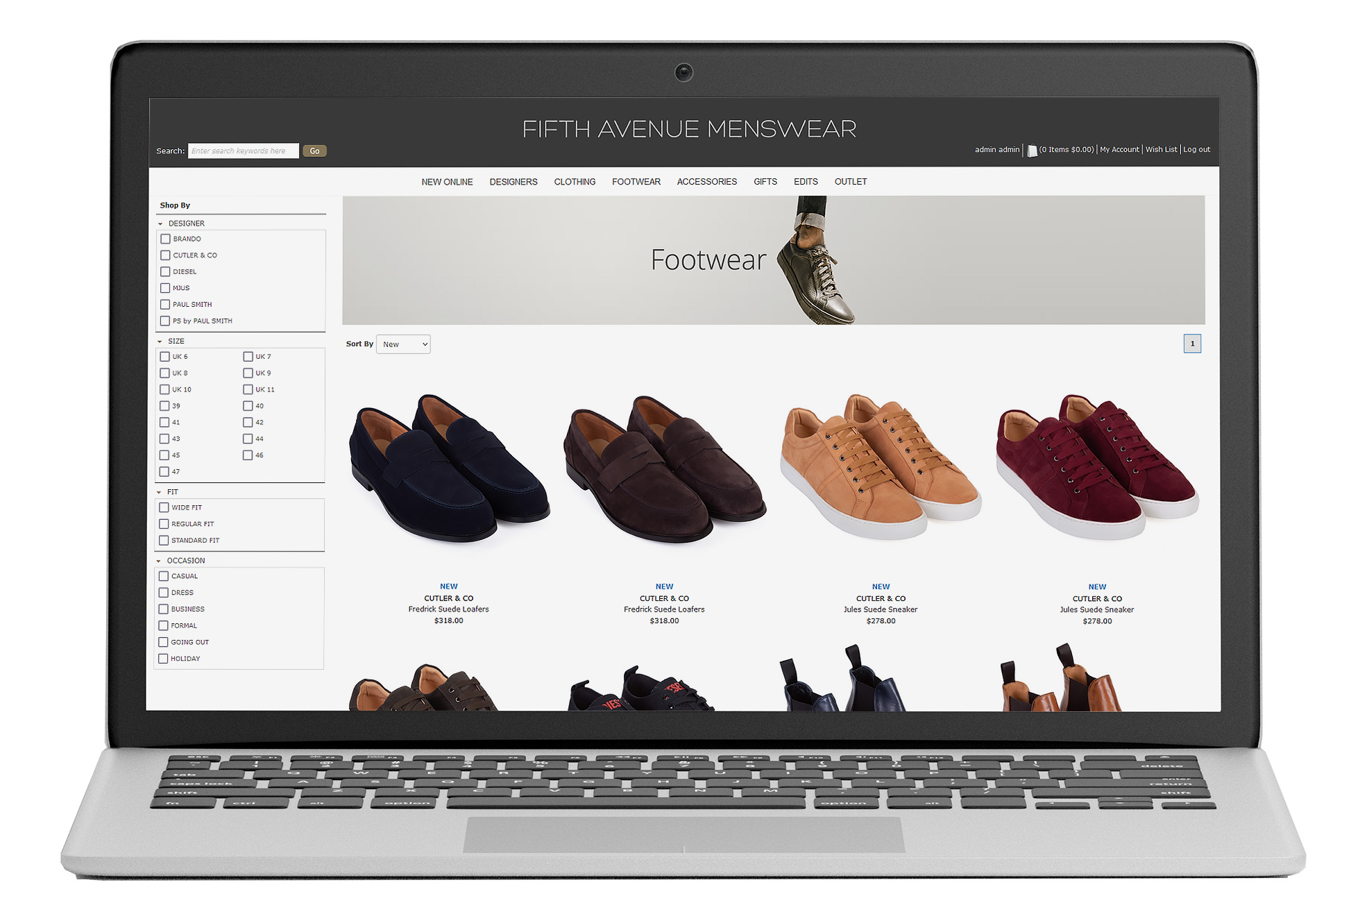Viewport: 1367px width, 921px height.
Task: Tick the DRESS occasion checkbox
Action: [x=164, y=593]
